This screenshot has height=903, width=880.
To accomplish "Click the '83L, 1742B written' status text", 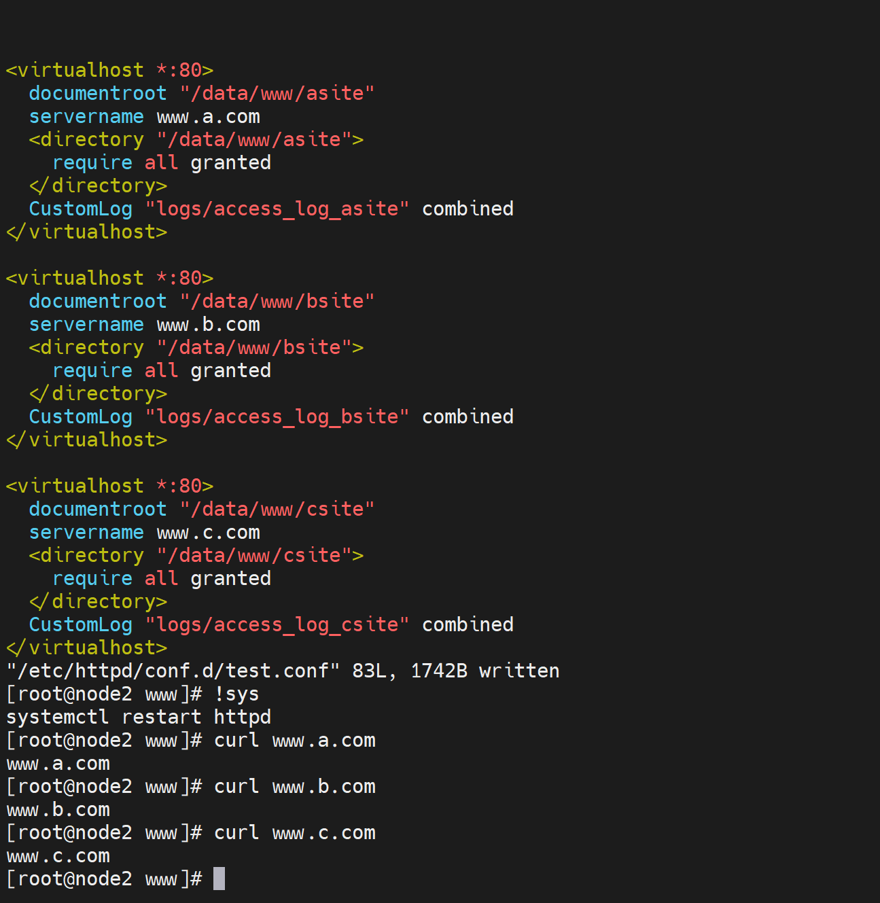I will pos(455,671).
